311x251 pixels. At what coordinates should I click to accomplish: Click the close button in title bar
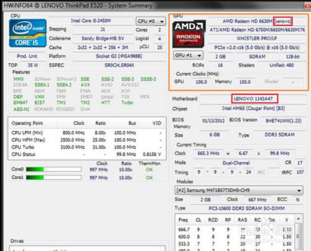307,6
